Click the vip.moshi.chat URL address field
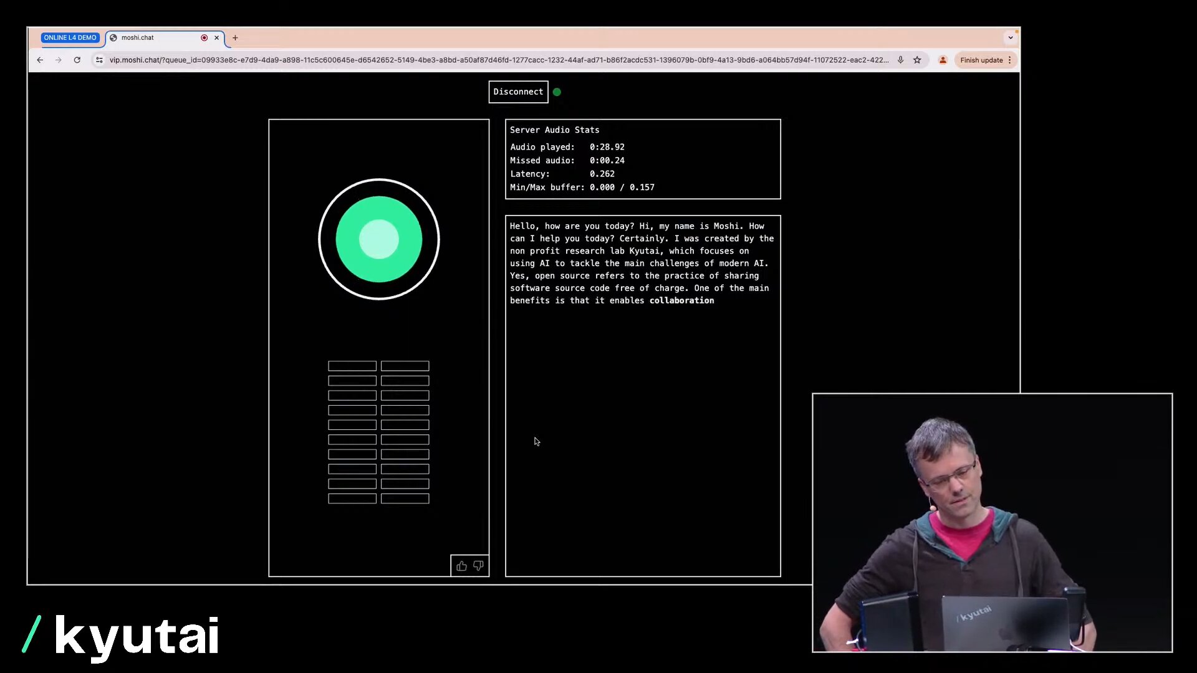Viewport: 1197px width, 673px height. click(499, 60)
